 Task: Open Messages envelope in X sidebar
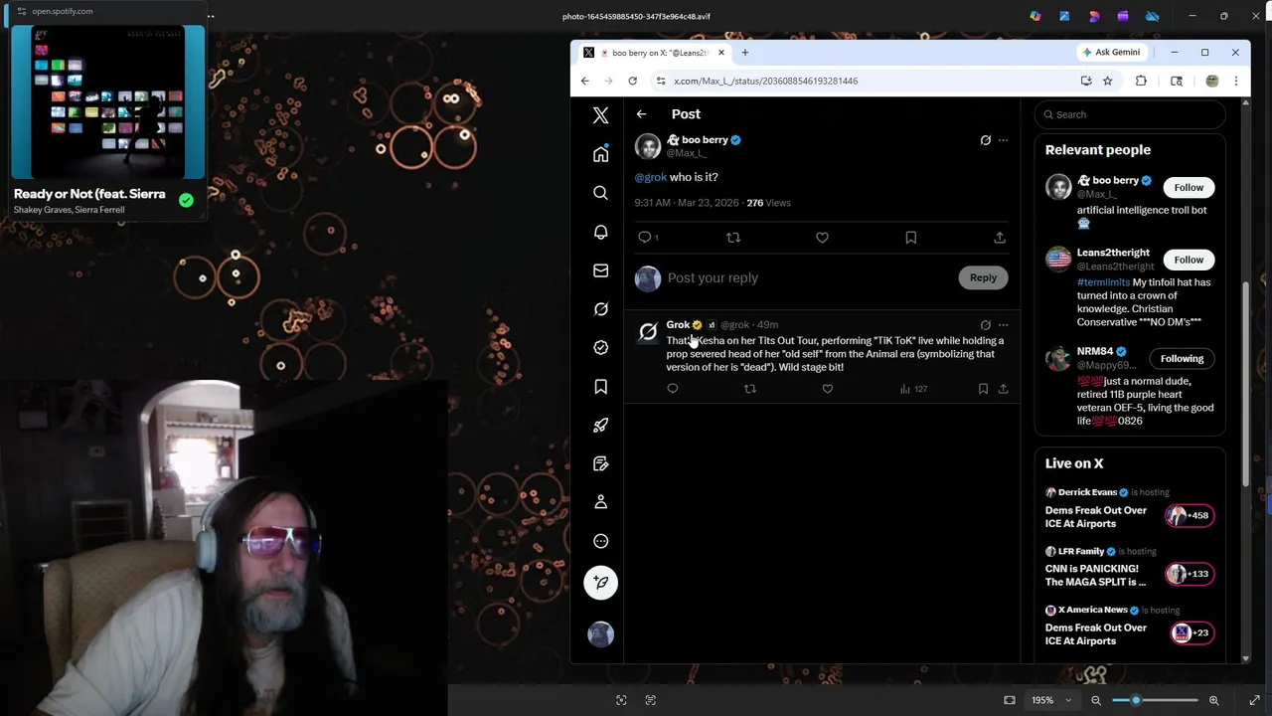click(x=600, y=270)
